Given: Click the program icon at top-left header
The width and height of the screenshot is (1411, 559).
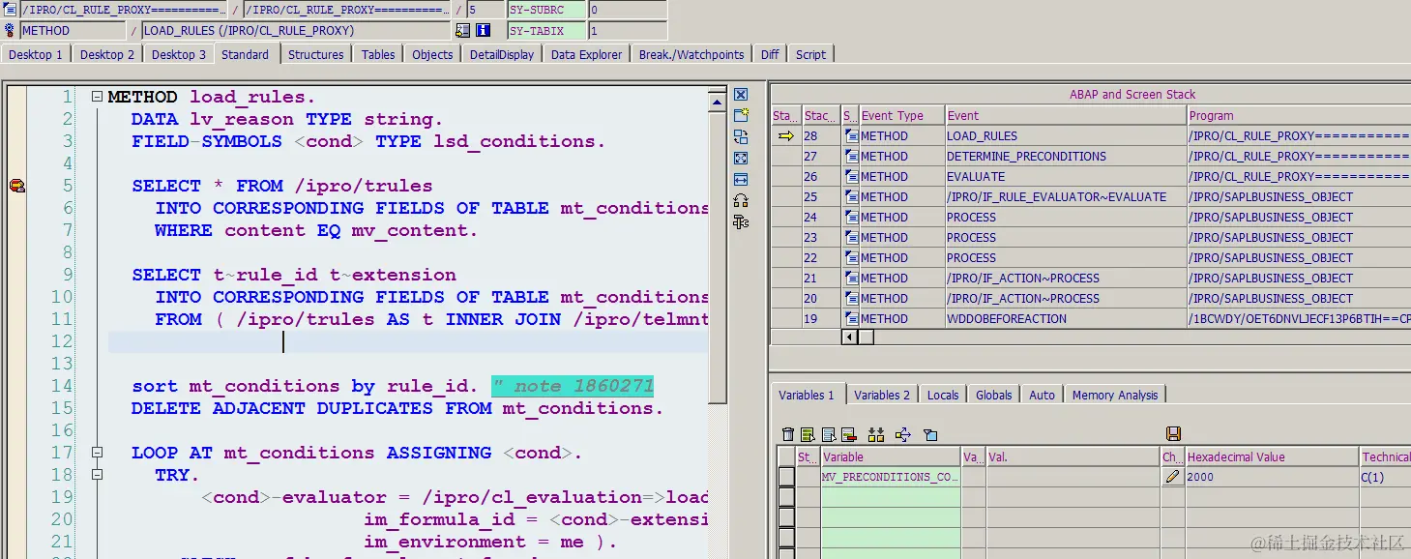Looking at the screenshot, I should (11, 10).
